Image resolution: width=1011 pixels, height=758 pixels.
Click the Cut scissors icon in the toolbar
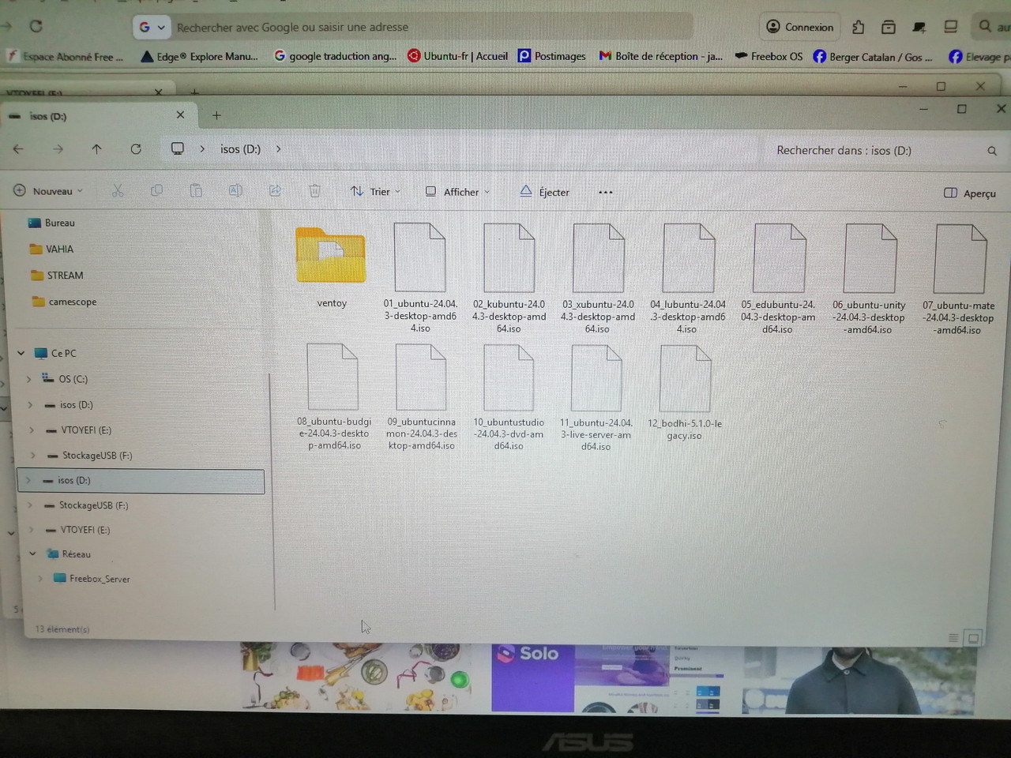(117, 191)
